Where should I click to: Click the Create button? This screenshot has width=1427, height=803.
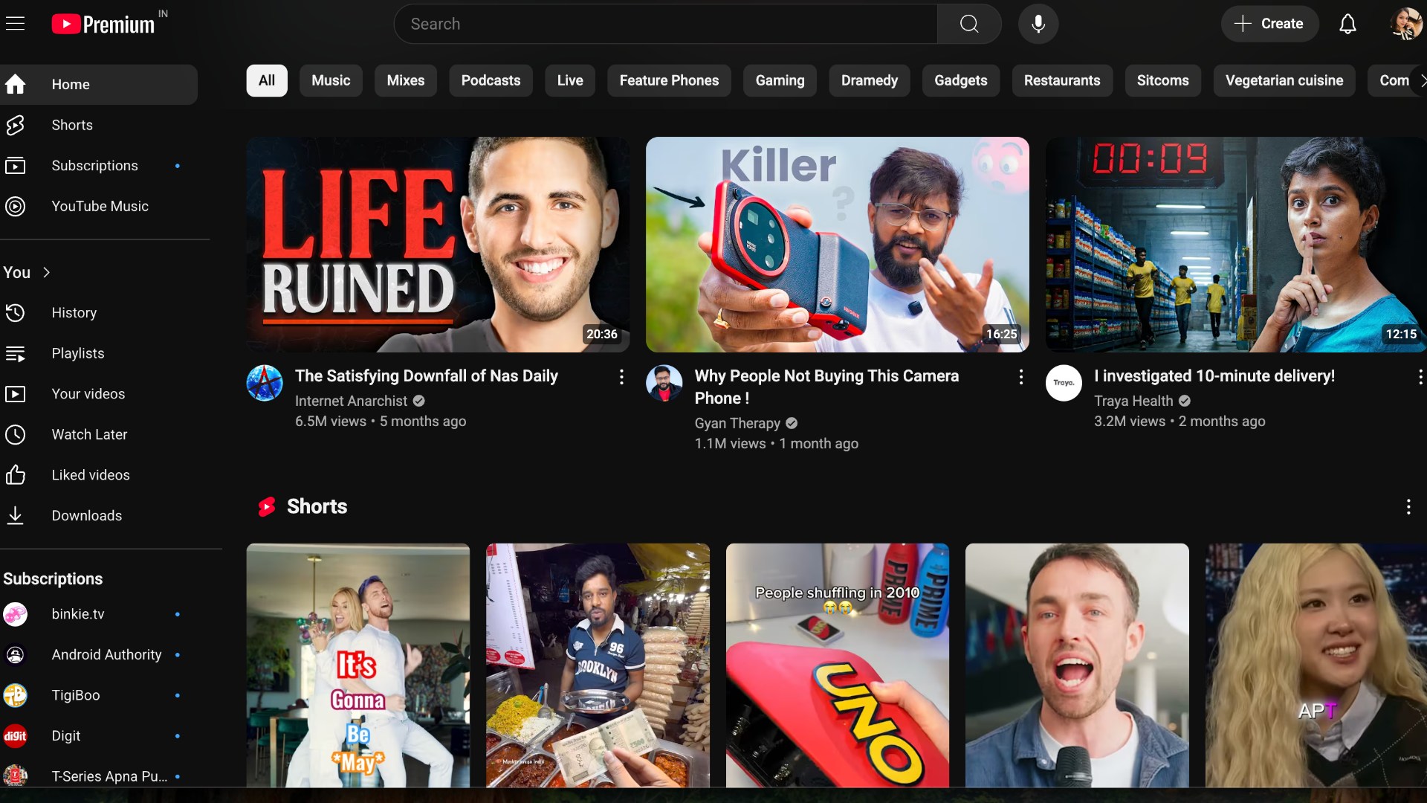point(1269,24)
